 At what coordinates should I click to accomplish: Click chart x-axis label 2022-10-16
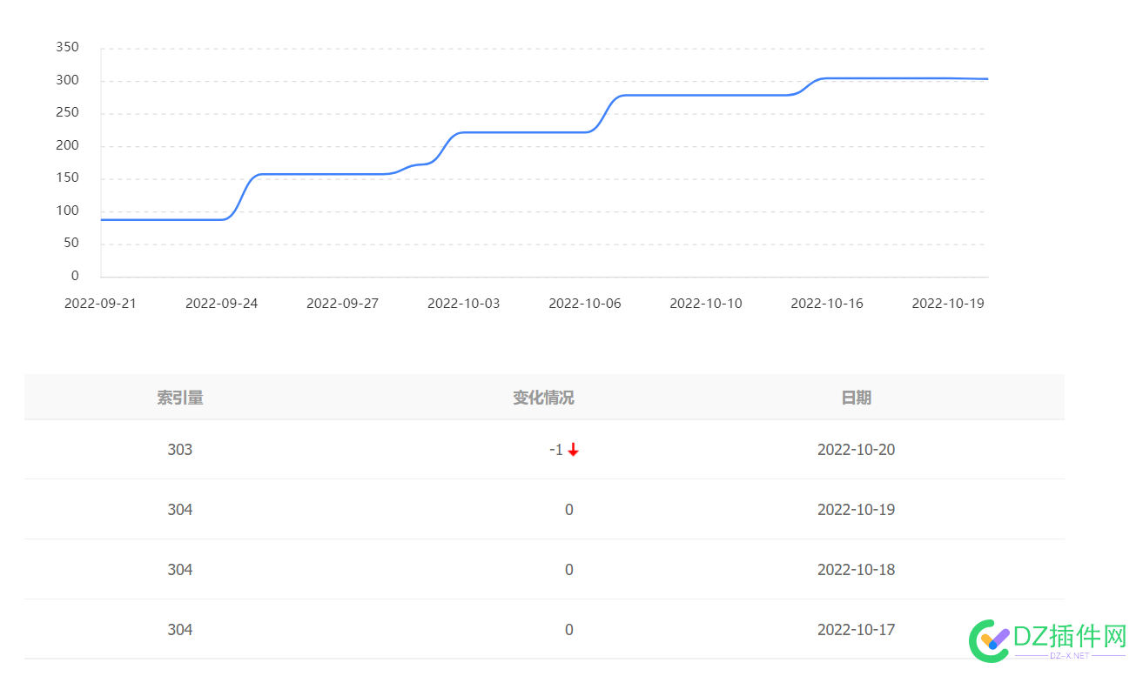coord(827,304)
